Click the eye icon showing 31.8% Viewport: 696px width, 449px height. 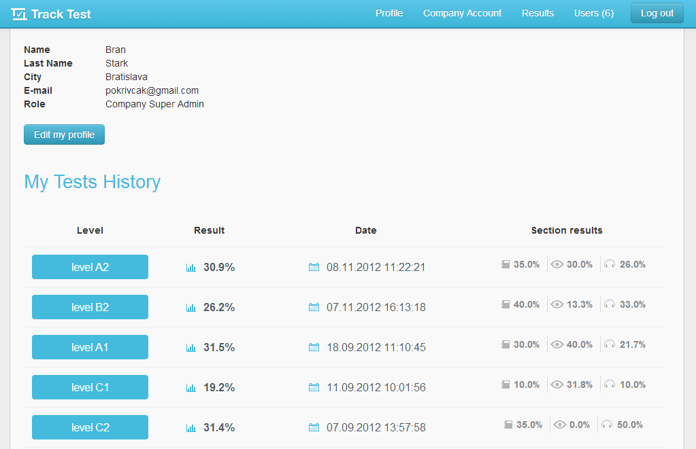pyautogui.click(x=557, y=384)
